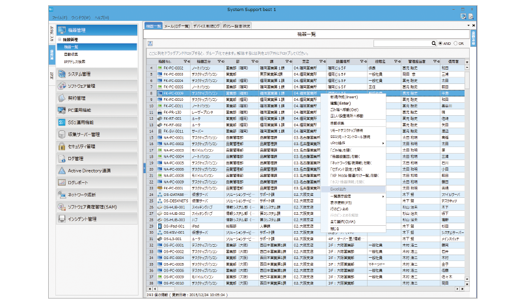Screen dimensions: 527x304
Task: Click the first icon at top-right of window
Action: [463, 16]
